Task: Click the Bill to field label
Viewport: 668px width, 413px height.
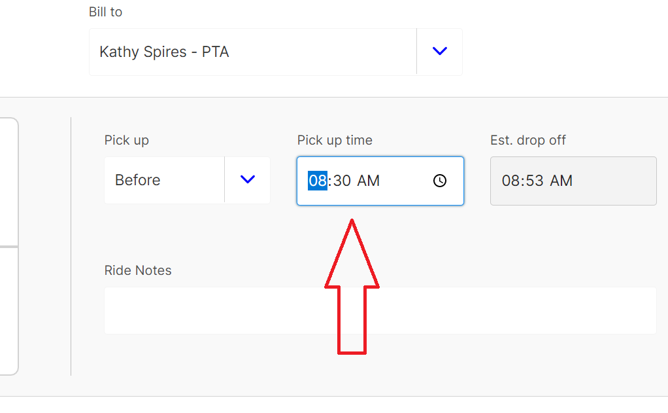Action: [105, 12]
